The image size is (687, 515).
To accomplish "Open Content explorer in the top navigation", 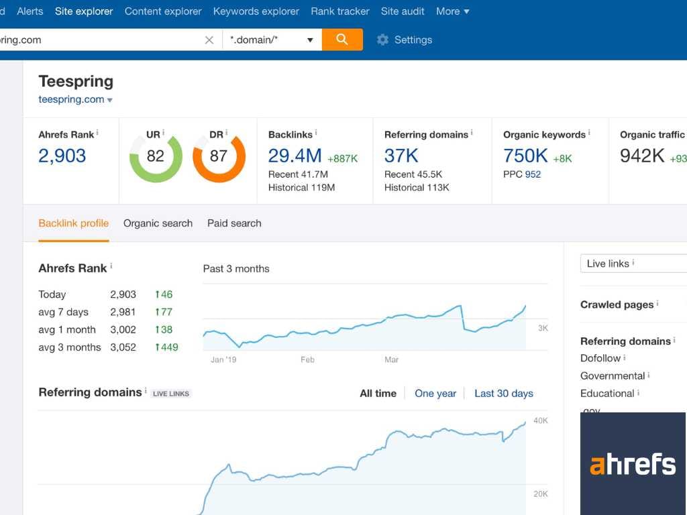I will click(163, 11).
